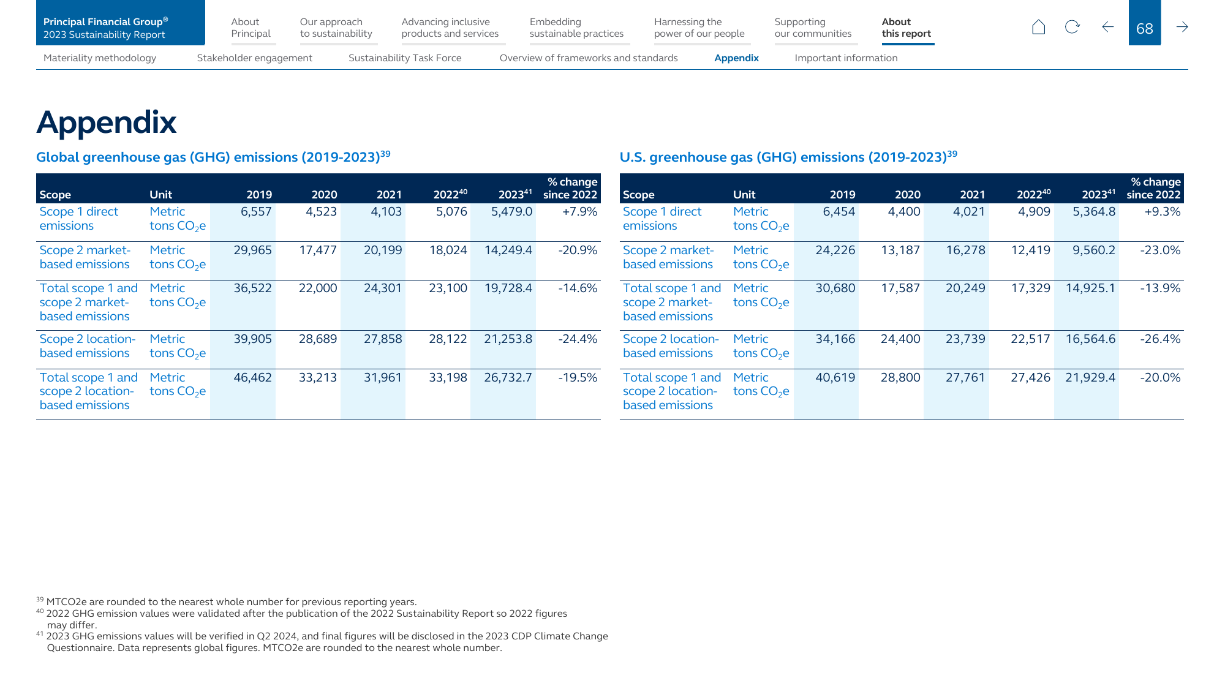Select the Appendix subsection link
The height and width of the screenshot is (689, 1225).
pos(736,58)
